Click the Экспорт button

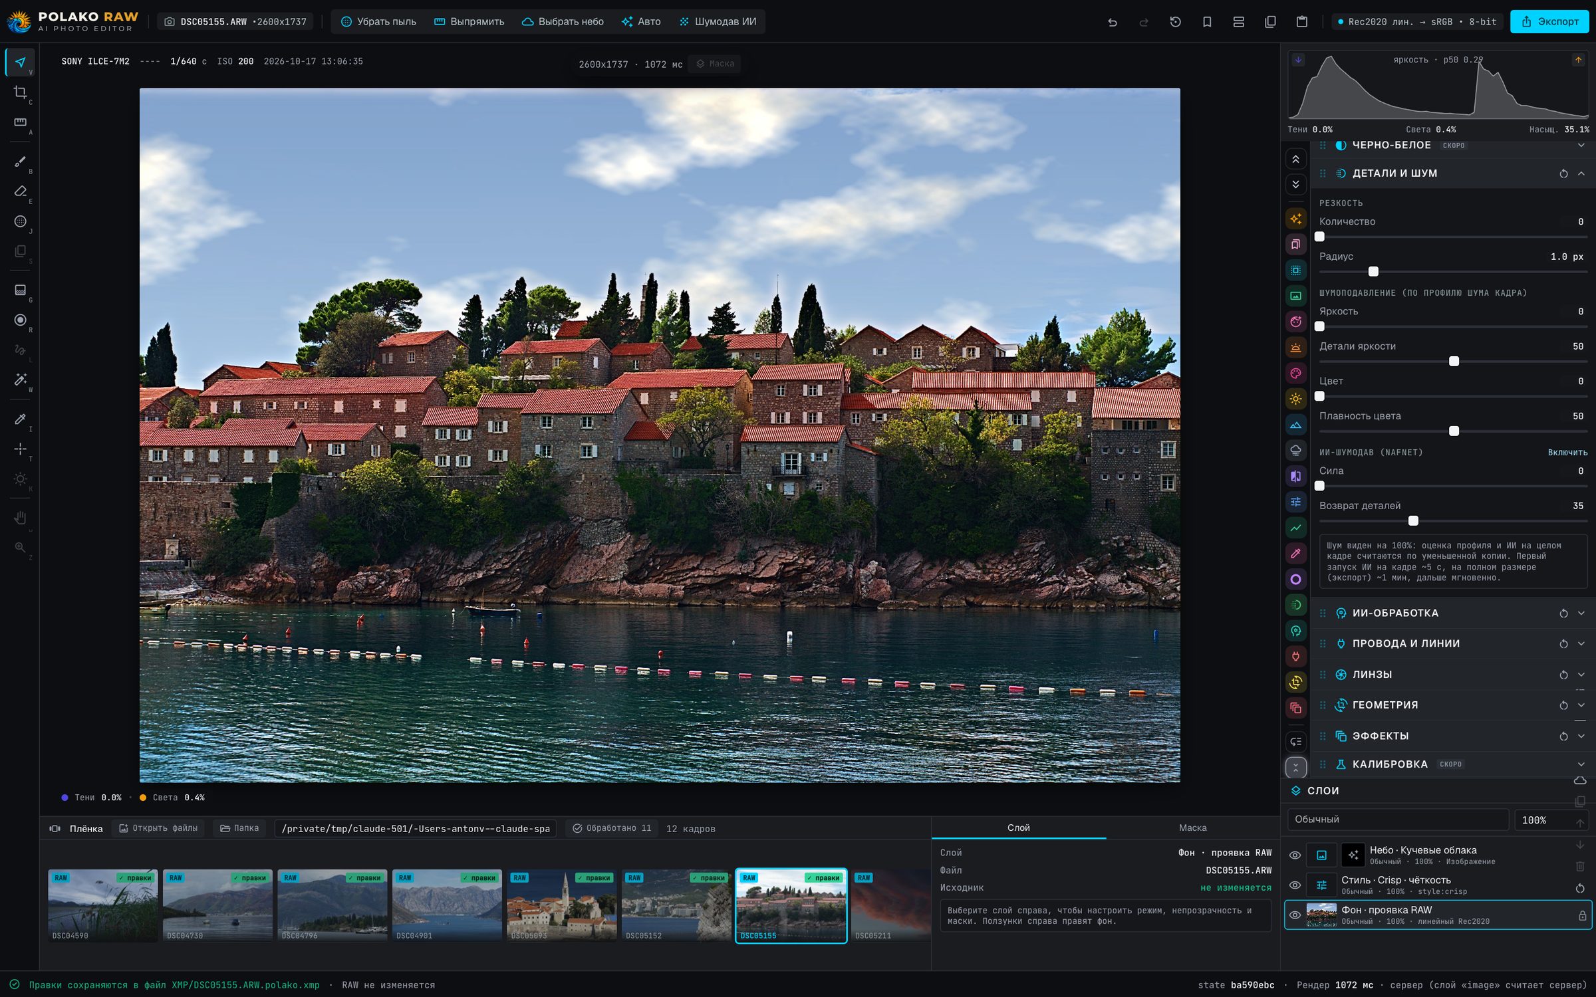[1549, 21]
